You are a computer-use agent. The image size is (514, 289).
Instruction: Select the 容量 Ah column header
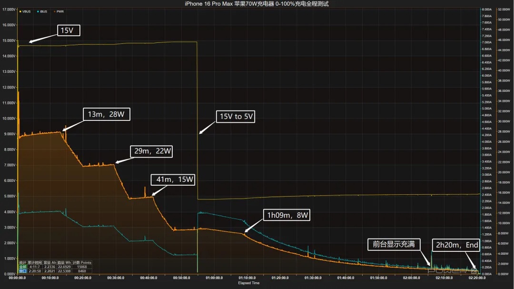point(50,262)
